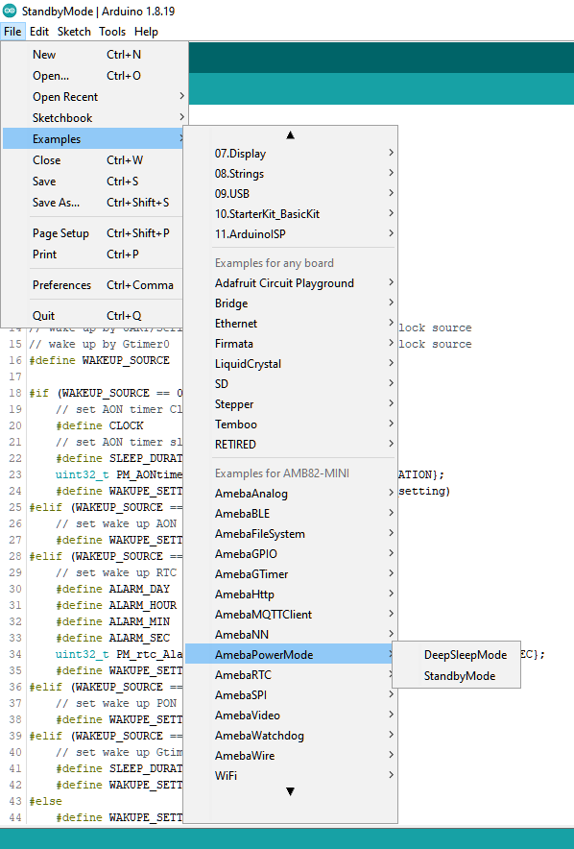Expand the 07.Display examples submenu
This screenshot has height=849, width=574.
tap(291, 154)
